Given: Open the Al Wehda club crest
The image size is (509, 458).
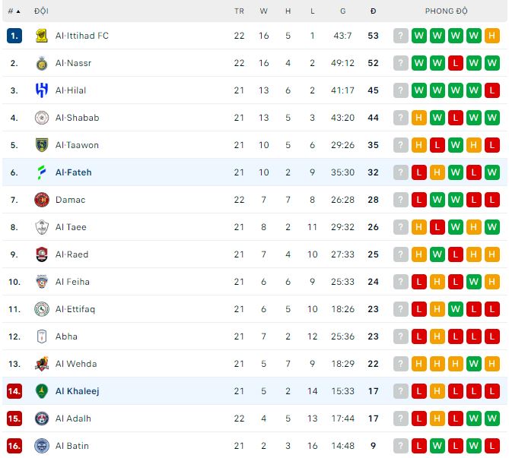Looking at the screenshot, I should 42,364.
